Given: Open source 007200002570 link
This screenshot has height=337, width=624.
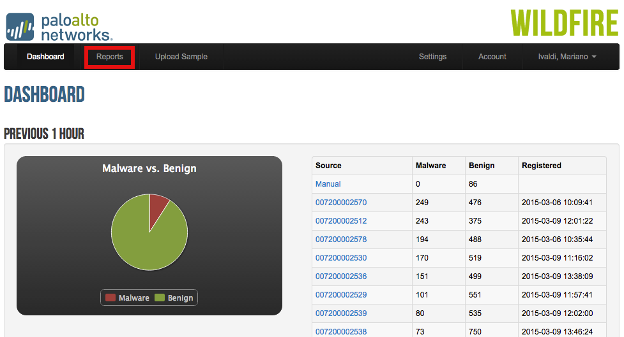Looking at the screenshot, I should (341, 203).
